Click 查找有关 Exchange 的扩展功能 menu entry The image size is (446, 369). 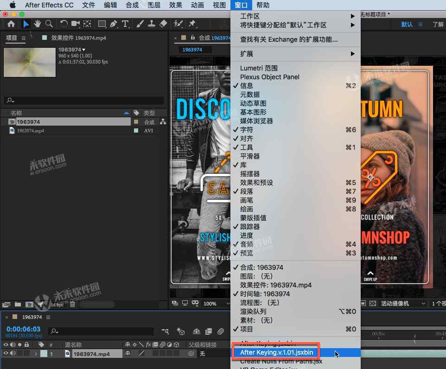(x=295, y=39)
